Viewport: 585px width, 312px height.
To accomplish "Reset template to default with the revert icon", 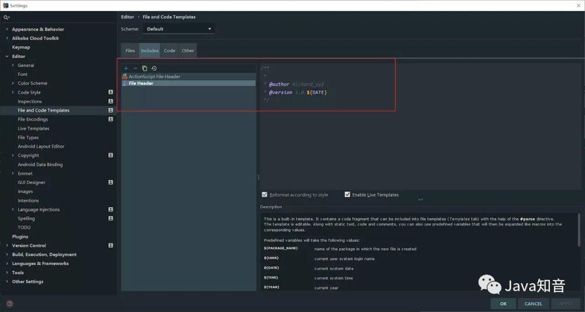I will (154, 68).
